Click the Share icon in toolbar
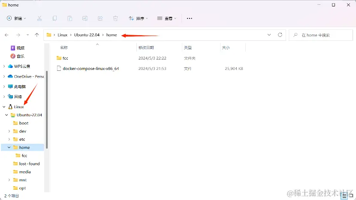Screen dimensions: 356x200 tap(100, 18)
